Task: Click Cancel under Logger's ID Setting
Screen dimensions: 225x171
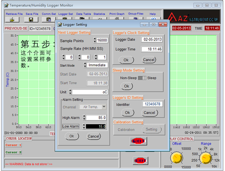Action: pos(149,113)
